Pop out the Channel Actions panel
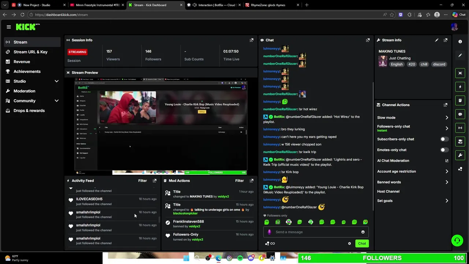Viewport: 469px width, 264px height. pos(445,105)
